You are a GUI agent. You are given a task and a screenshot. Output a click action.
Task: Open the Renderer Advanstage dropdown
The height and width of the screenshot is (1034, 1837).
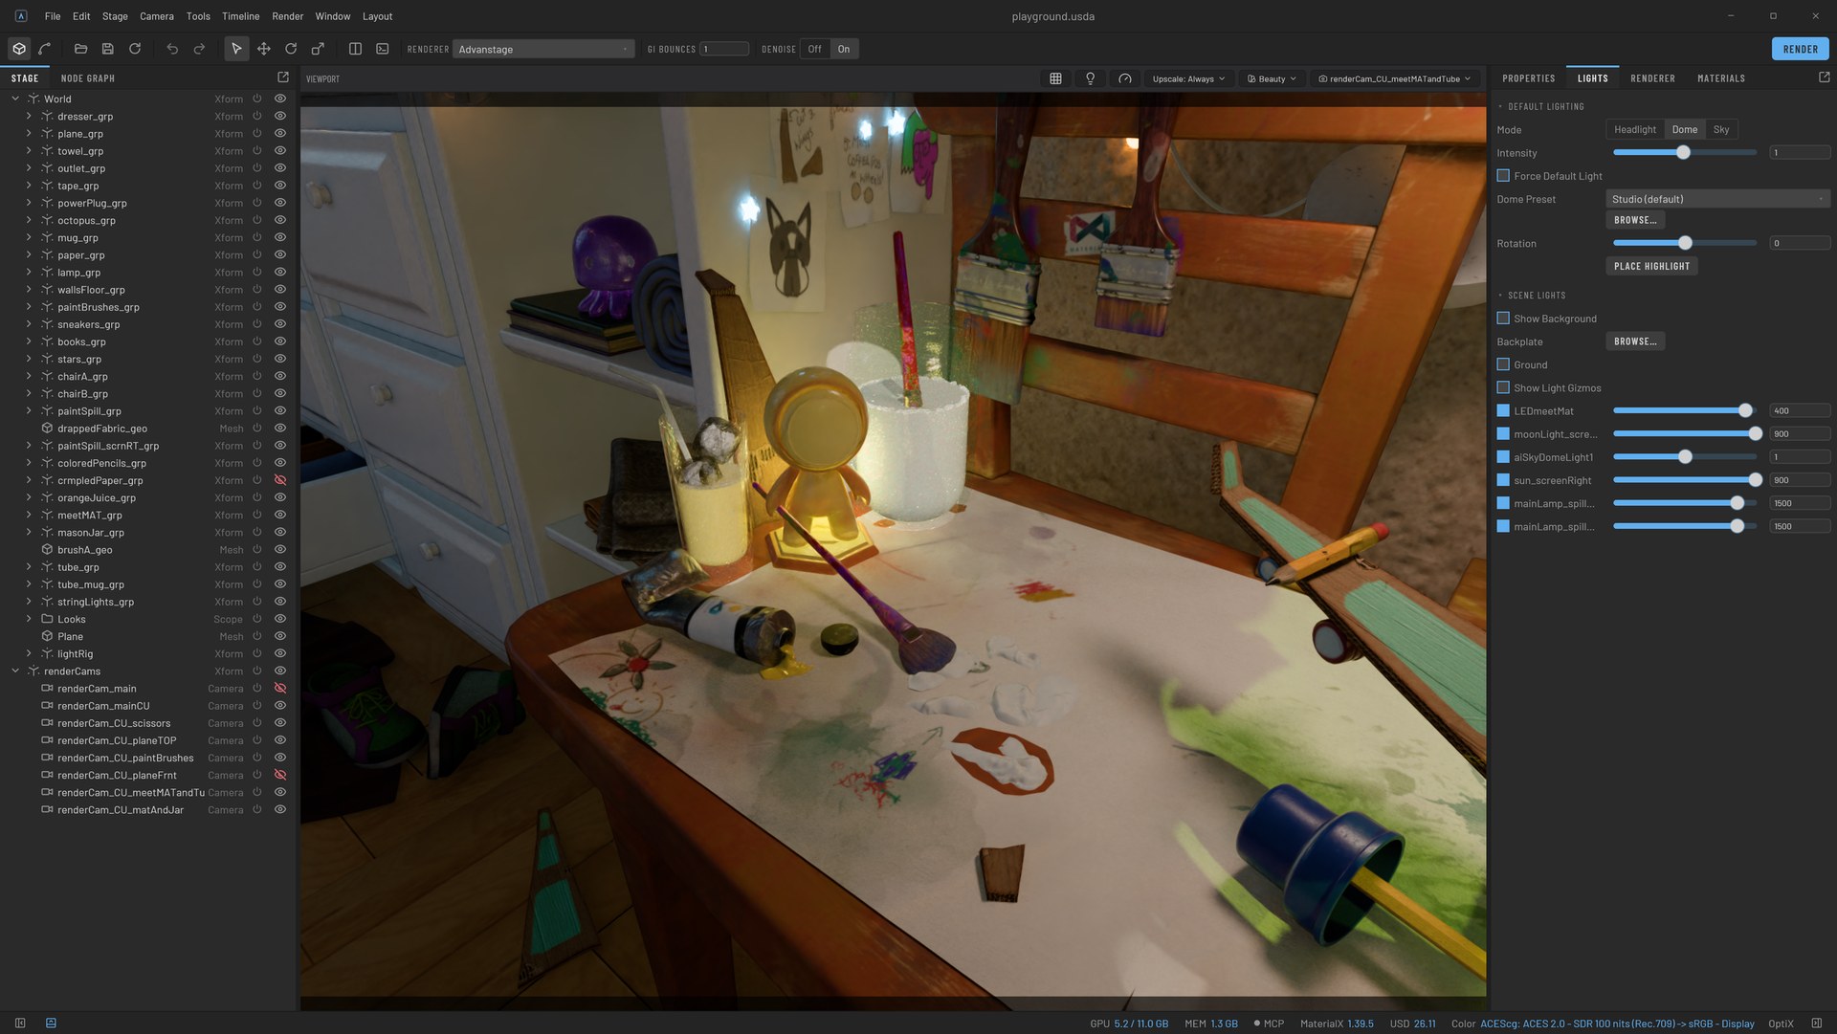point(542,49)
